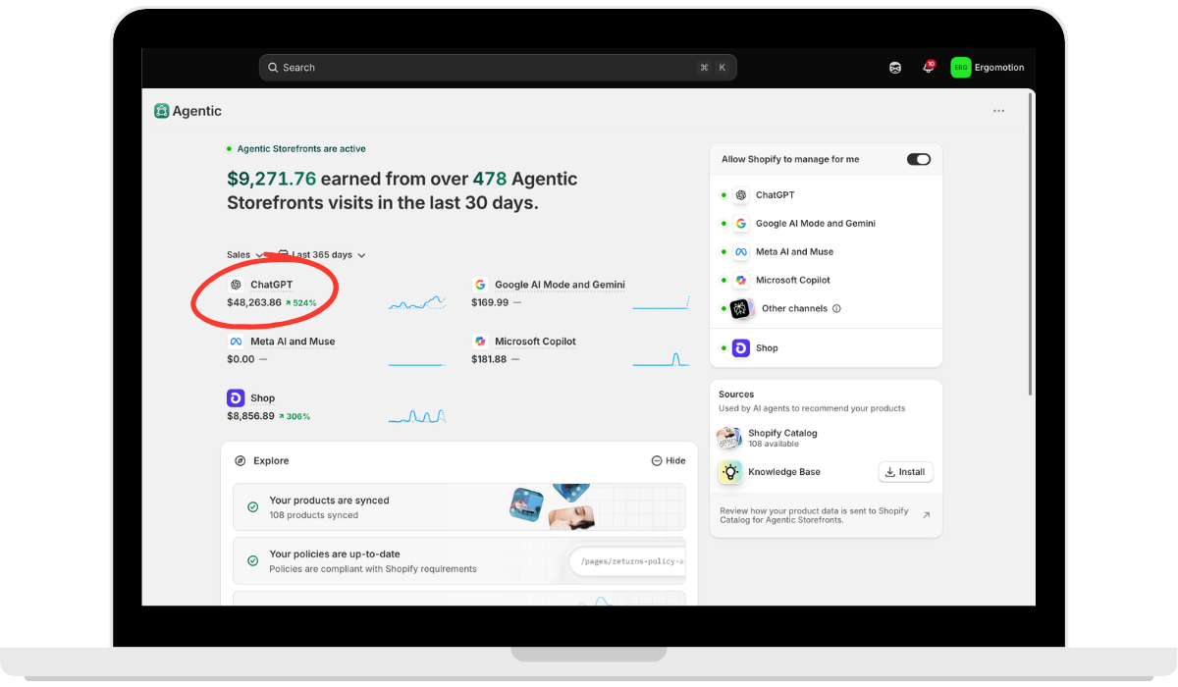Click the Meta logo beside Meta AI and Muse
This screenshot has height=687, width=1178.
(236, 342)
